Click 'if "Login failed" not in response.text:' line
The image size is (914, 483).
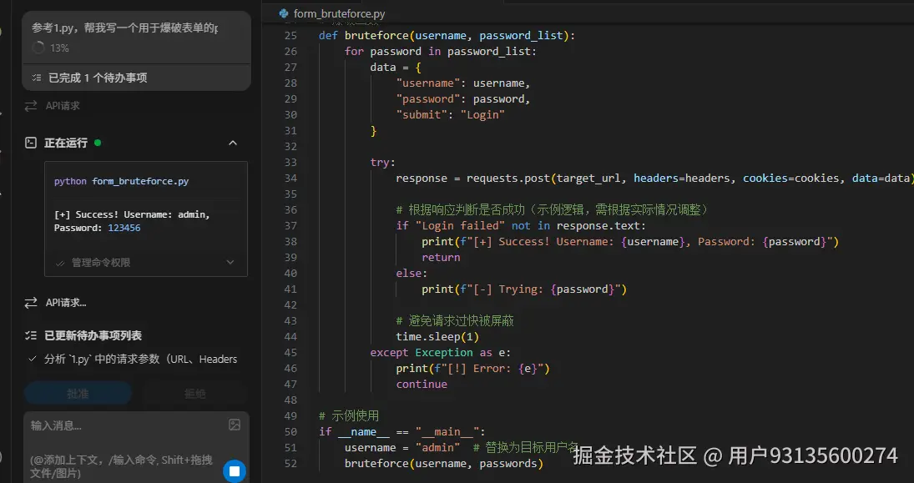pyautogui.click(x=521, y=225)
